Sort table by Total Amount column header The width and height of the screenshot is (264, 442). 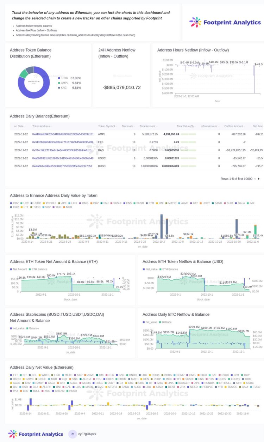(x=147, y=126)
